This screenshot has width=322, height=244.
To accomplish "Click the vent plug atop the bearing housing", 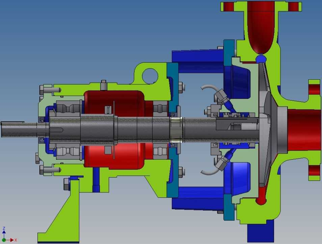I will [104, 85].
